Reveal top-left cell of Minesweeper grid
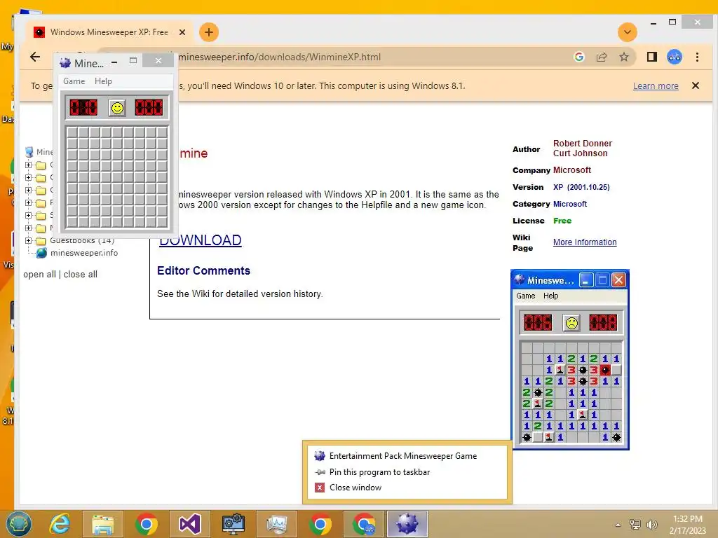This screenshot has width=718, height=538. 72,132
